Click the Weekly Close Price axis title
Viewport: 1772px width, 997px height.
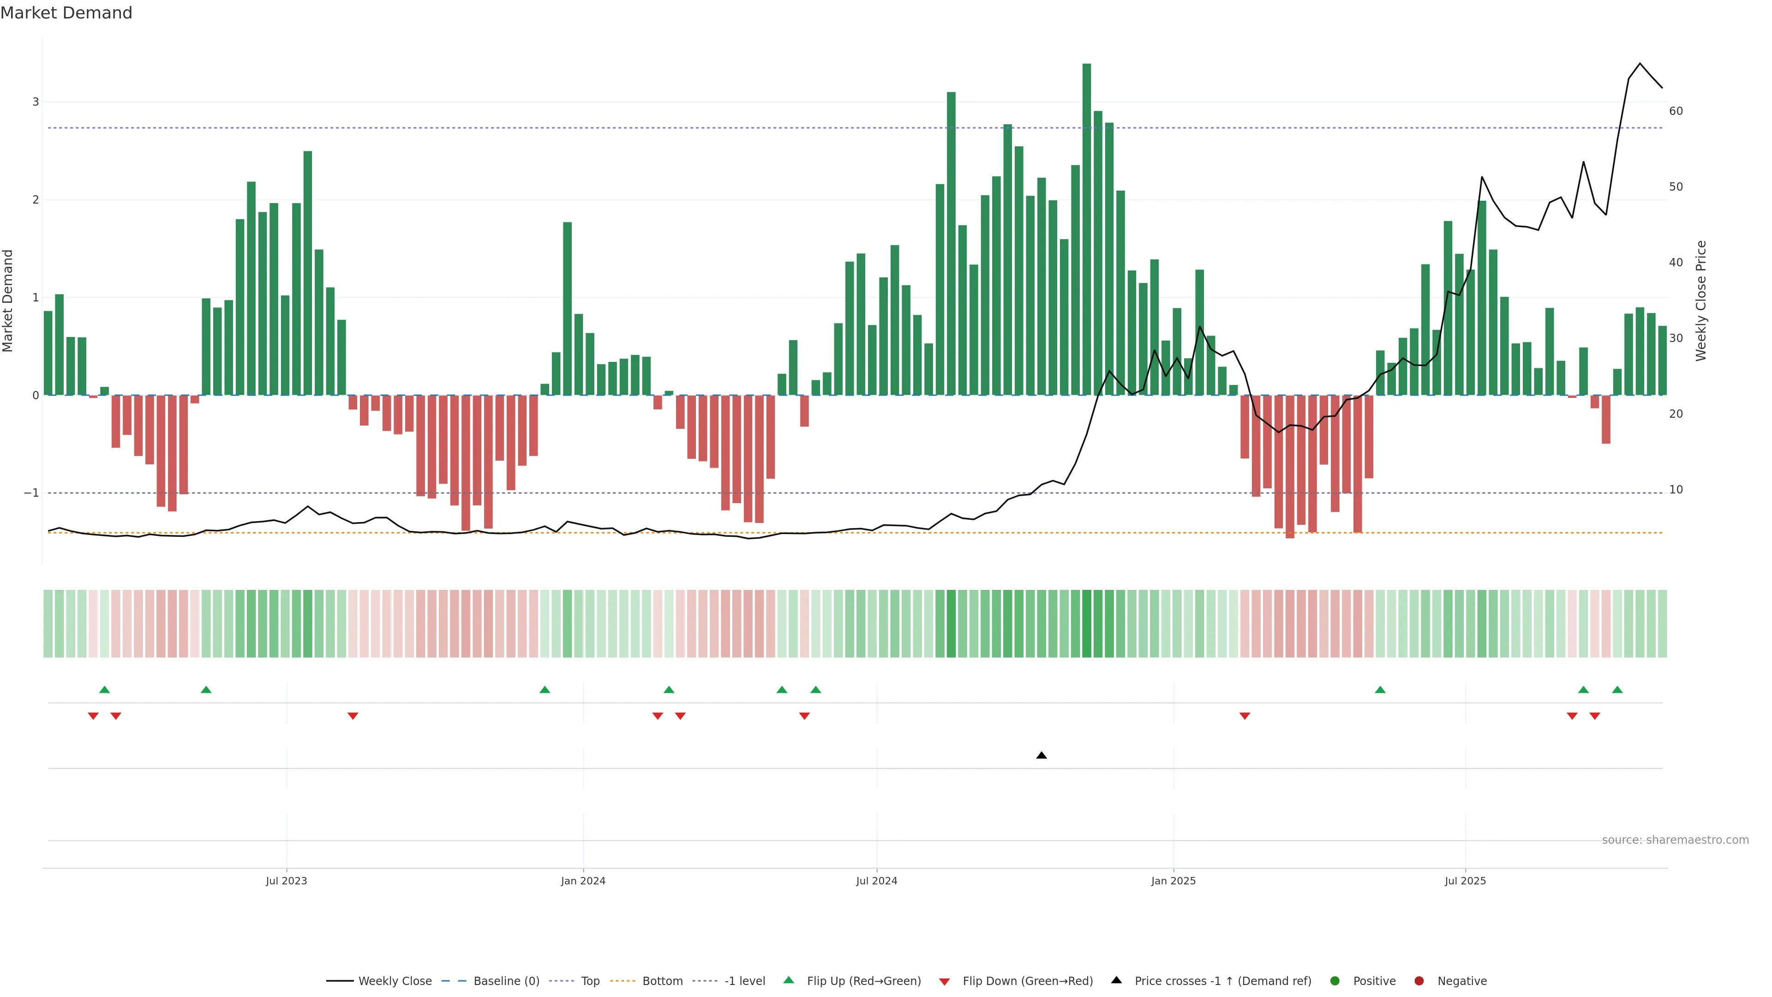click(x=1701, y=300)
